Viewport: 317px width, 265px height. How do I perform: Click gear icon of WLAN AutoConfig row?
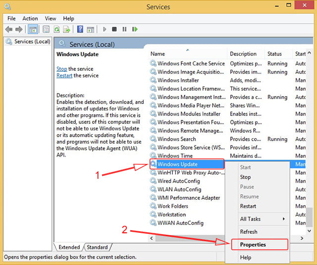tap(153, 189)
